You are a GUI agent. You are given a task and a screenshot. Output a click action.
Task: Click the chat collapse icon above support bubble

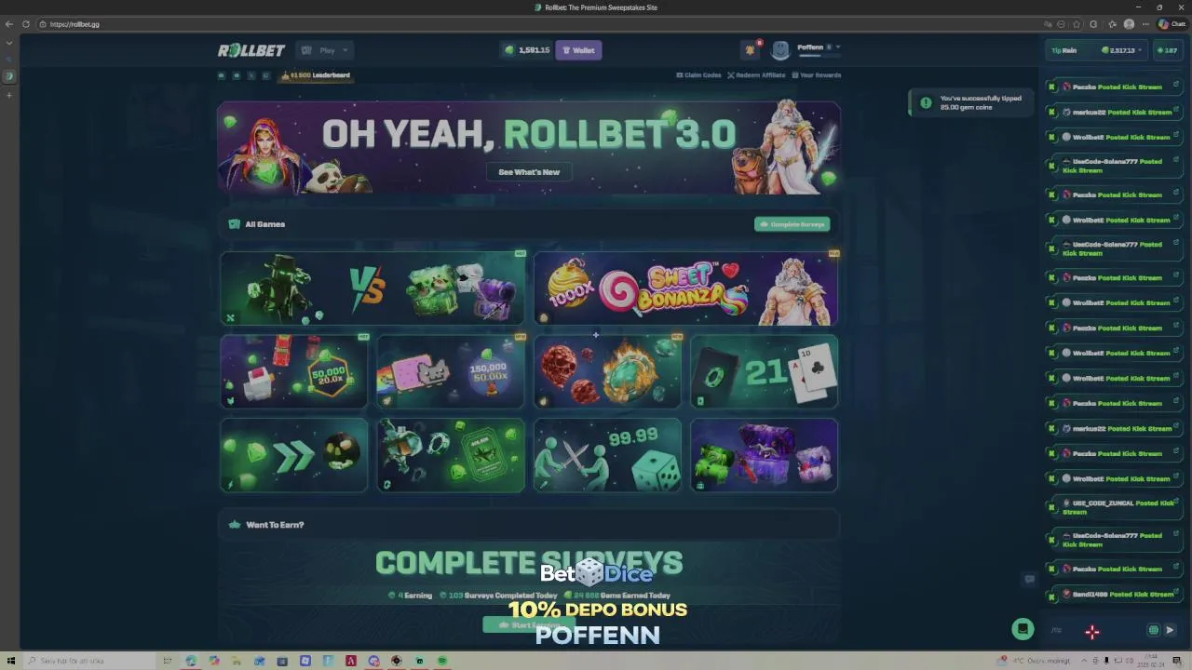pyautogui.click(x=1029, y=579)
